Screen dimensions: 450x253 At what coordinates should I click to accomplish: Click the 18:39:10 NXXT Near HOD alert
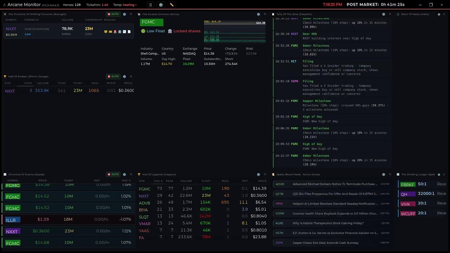pos(332,36)
